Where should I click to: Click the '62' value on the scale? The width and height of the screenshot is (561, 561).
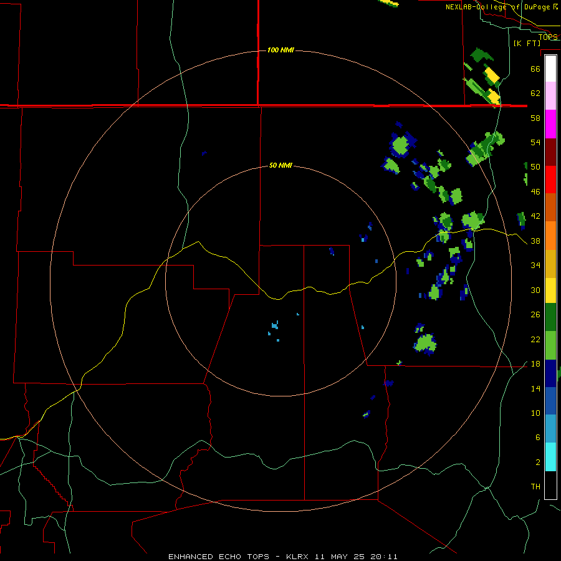[x=535, y=93]
